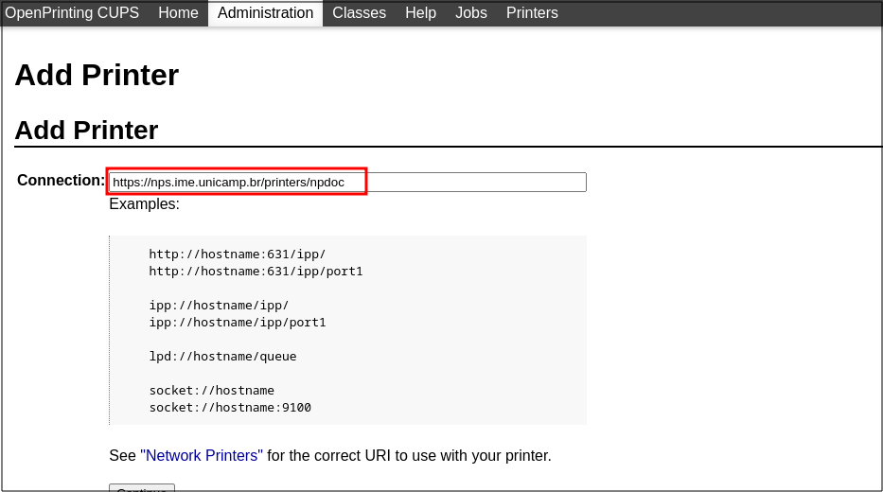Click the Continue button
Screen dimensions: 883x492
click(x=142, y=488)
